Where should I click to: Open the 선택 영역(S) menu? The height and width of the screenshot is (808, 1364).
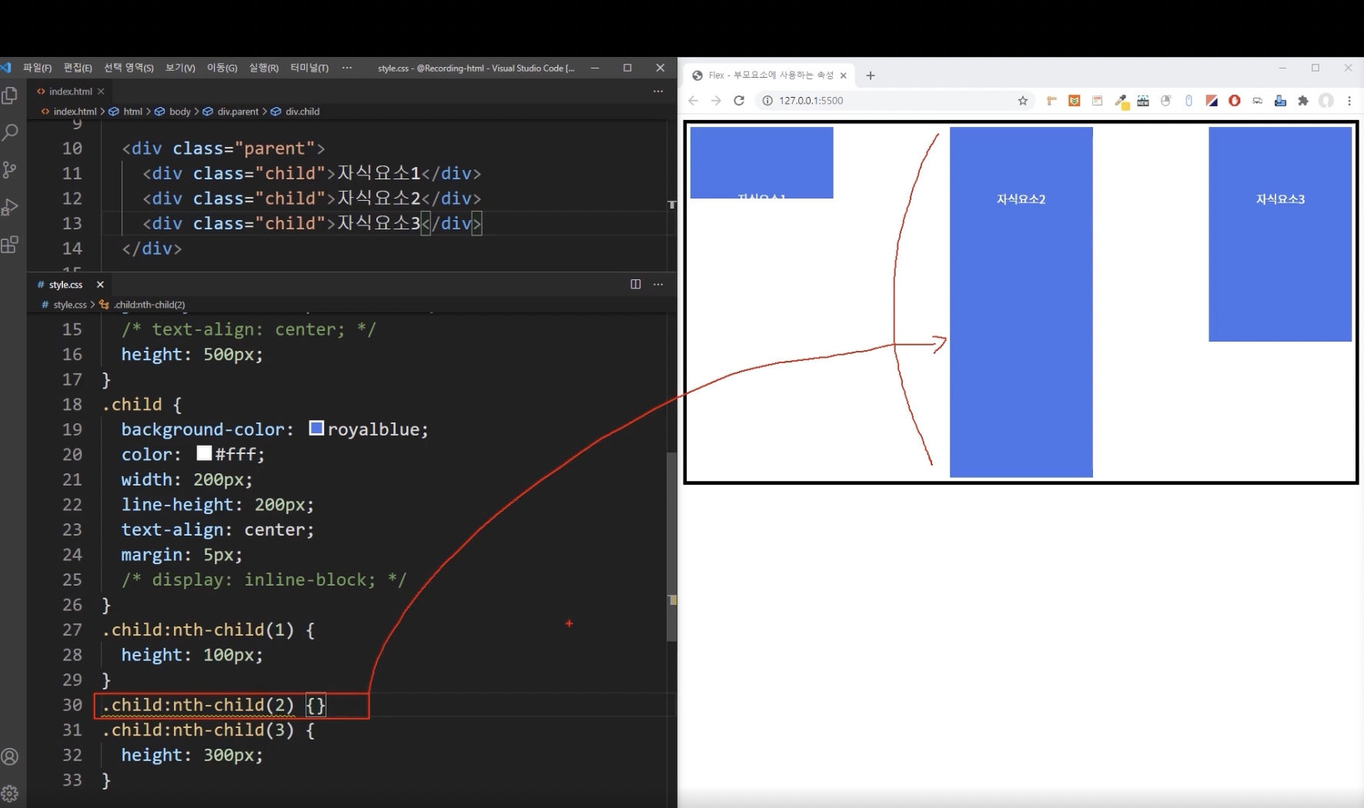click(129, 68)
